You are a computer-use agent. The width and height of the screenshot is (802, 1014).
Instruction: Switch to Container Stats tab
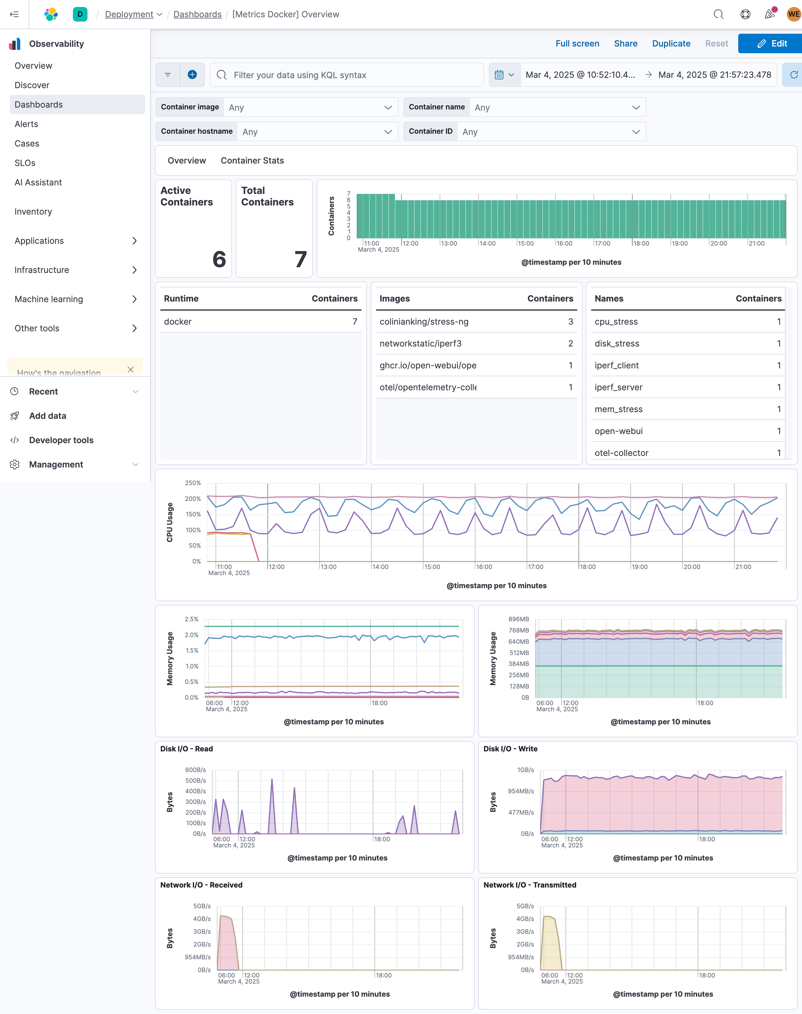point(252,160)
